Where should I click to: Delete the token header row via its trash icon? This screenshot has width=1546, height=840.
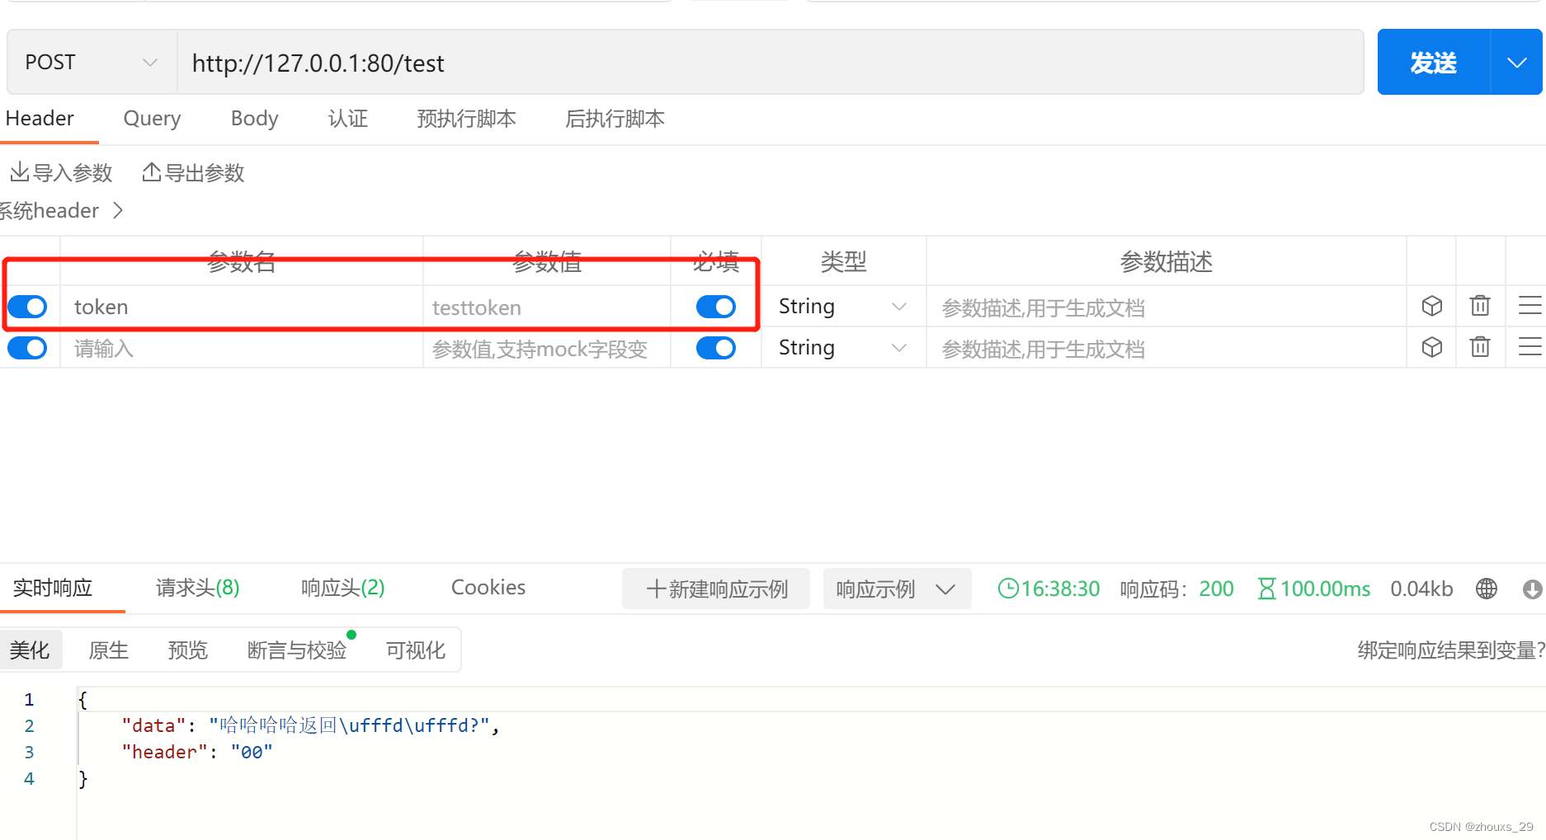[x=1480, y=306]
